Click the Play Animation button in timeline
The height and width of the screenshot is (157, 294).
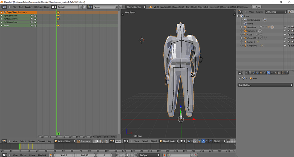[x=128, y=155]
